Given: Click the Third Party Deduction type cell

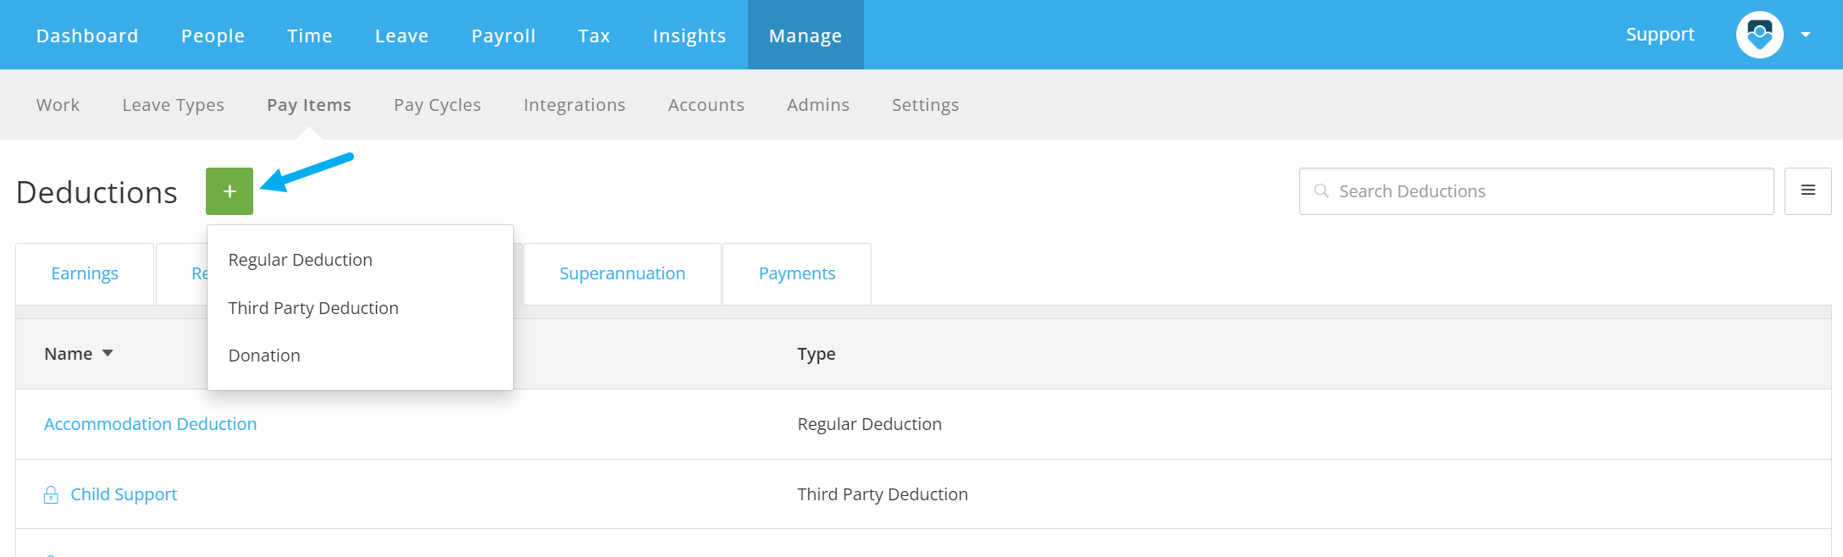Looking at the screenshot, I should (x=883, y=494).
